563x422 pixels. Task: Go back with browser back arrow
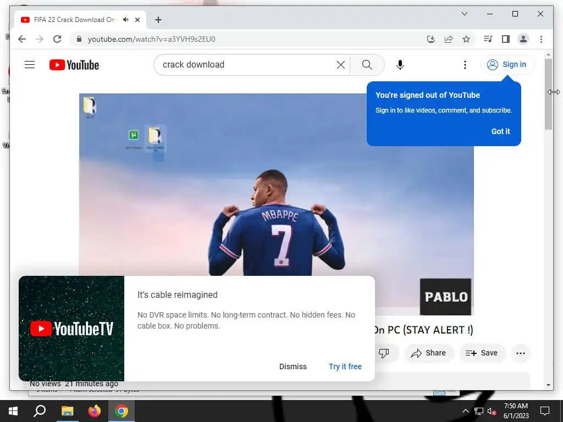[22, 39]
